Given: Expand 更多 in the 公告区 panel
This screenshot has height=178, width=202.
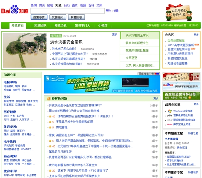Looking at the screenshot, I should coord(196,35).
